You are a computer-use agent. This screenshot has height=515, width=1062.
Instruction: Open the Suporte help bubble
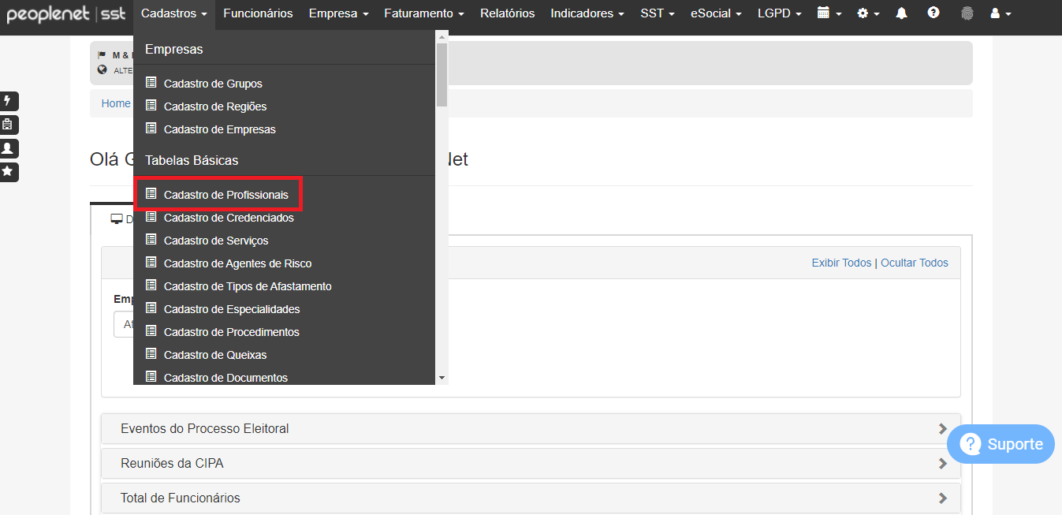coord(1000,444)
